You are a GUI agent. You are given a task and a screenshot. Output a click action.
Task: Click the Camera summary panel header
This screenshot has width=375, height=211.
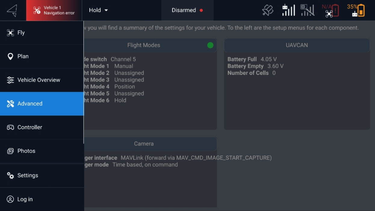click(144, 144)
